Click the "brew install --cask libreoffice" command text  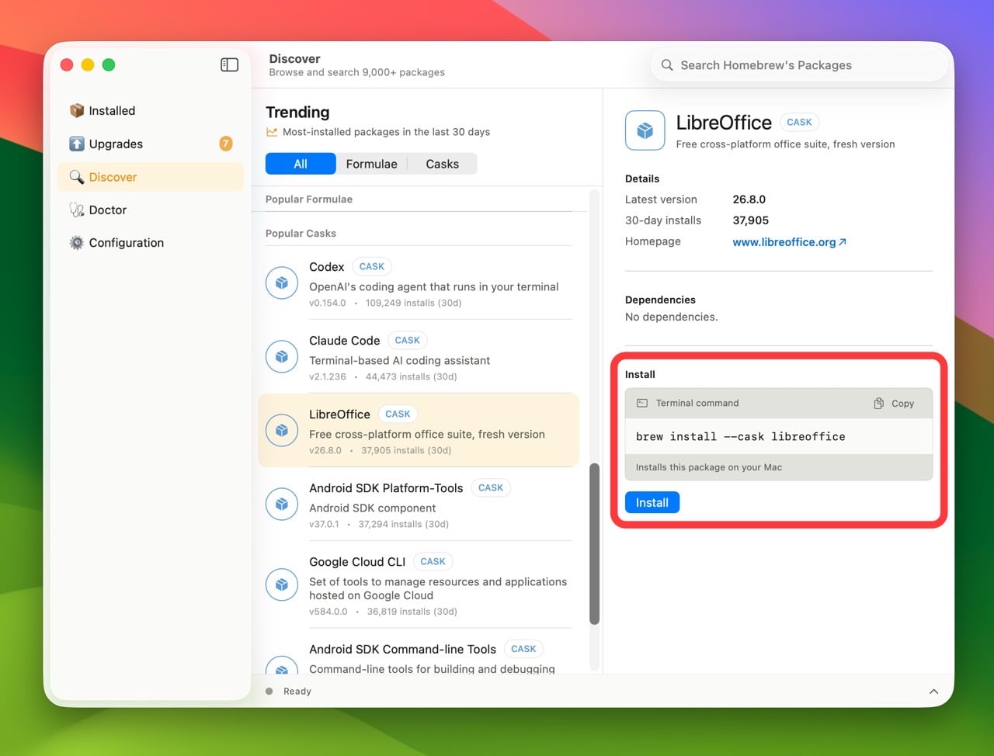[x=741, y=437]
